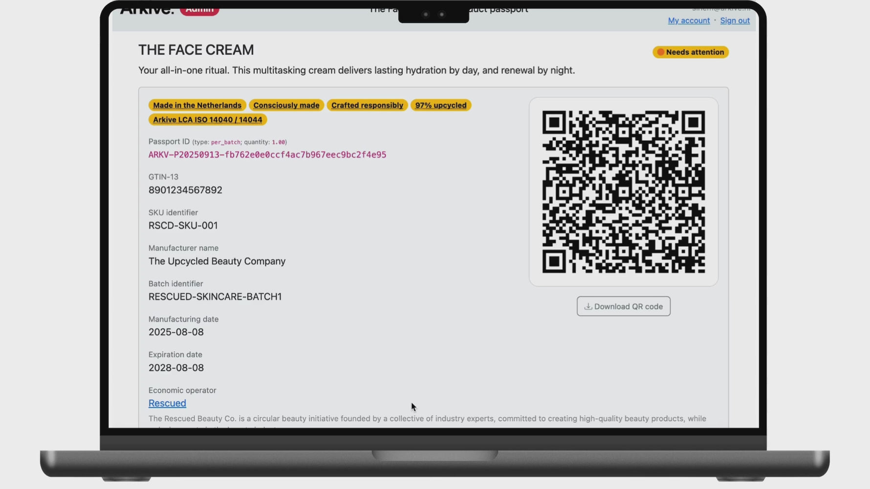Click the red Admin badge
The width and height of the screenshot is (870, 489).
[199, 10]
